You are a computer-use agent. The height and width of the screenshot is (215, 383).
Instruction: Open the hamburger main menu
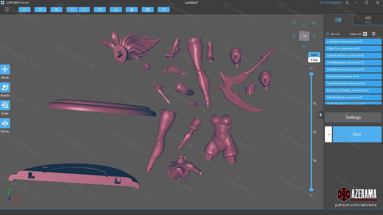click(x=7, y=9)
